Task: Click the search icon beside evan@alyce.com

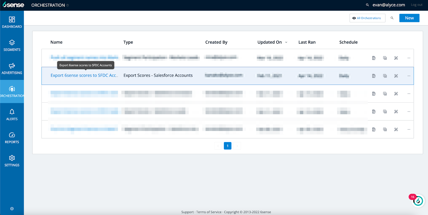Action: pyautogui.click(x=367, y=5)
